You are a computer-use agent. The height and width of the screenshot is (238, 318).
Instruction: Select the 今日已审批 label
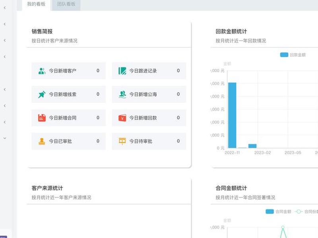coord(60,141)
